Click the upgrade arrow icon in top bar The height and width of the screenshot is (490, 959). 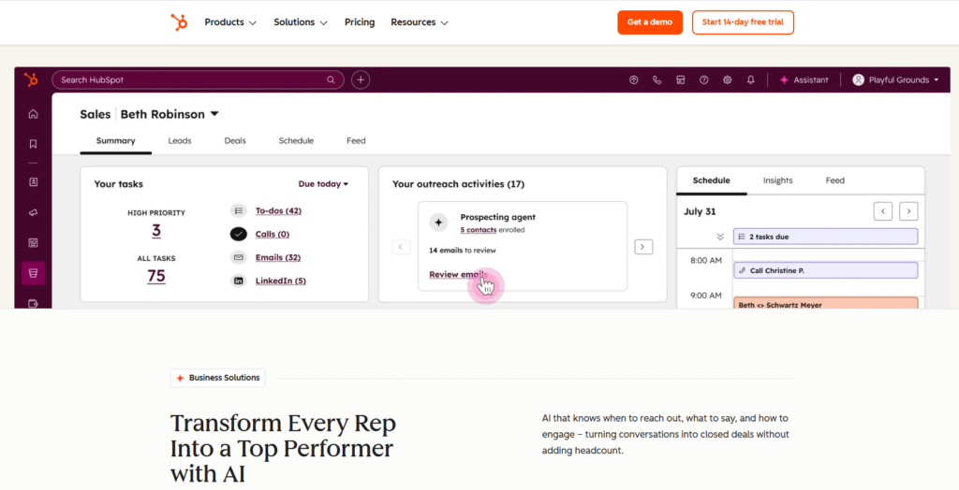coord(634,80)
